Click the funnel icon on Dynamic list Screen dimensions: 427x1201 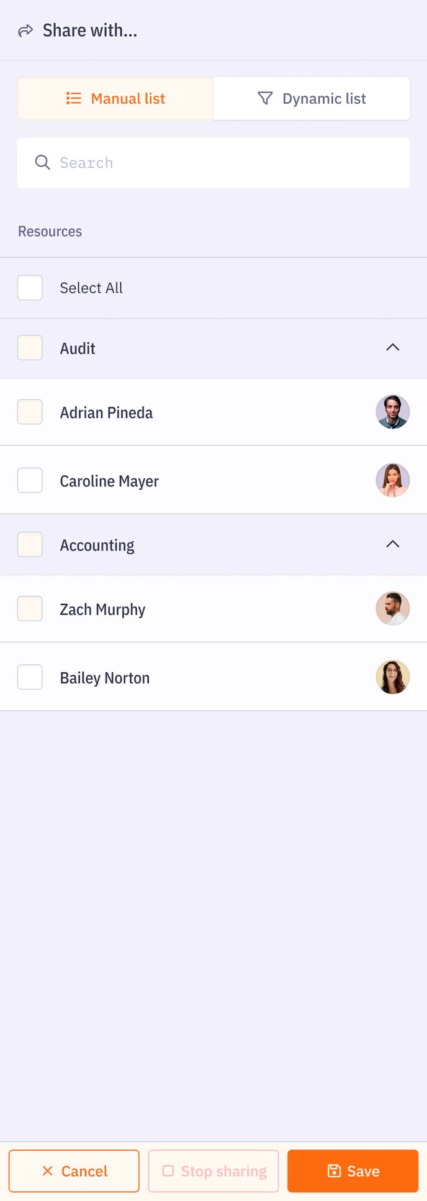pos(265,98)
